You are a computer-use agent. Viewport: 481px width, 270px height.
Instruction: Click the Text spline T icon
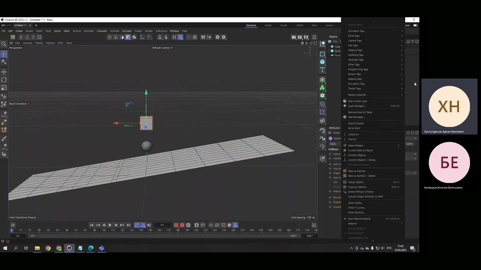(x=322, y=70)
